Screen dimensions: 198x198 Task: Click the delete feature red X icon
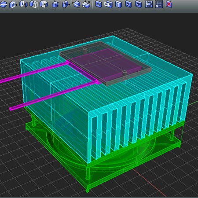click(x=169, y=4)
